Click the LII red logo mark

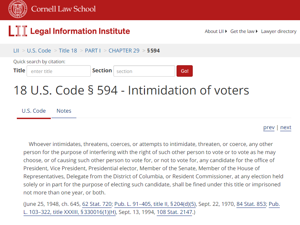[18, 31]
